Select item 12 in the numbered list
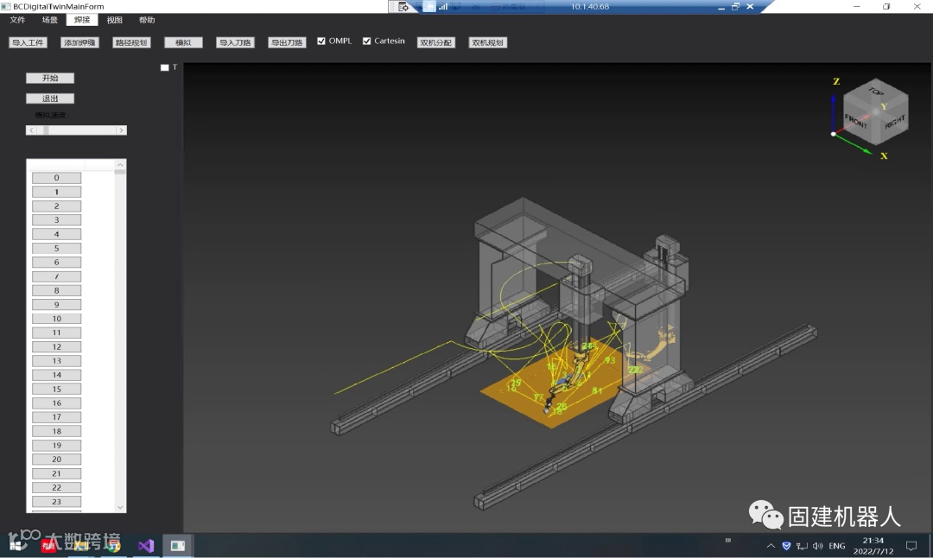Screen dimensions: 933x558 click(x=56, y=347)
